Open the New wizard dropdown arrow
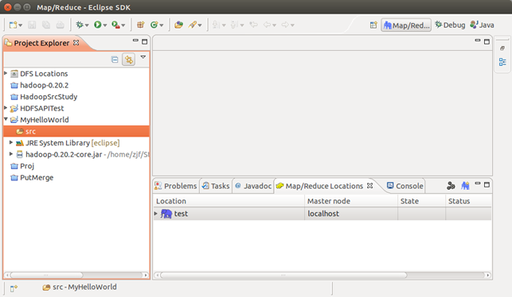This screenshot has width=512, height=297. [20, 25]
